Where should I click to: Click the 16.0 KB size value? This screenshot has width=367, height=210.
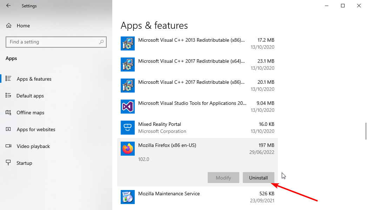click(x=267, y=124)
